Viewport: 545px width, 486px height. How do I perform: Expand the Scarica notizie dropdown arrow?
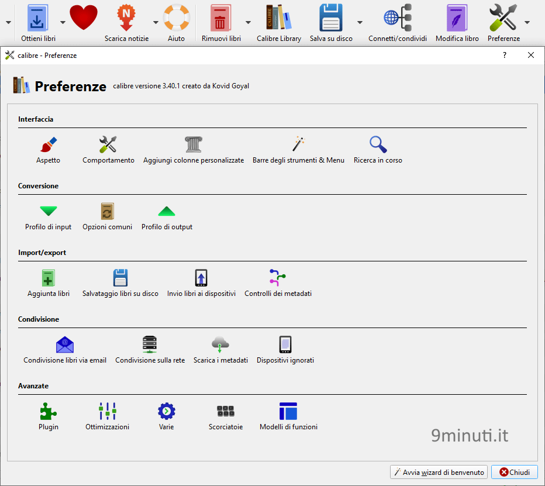156,23
